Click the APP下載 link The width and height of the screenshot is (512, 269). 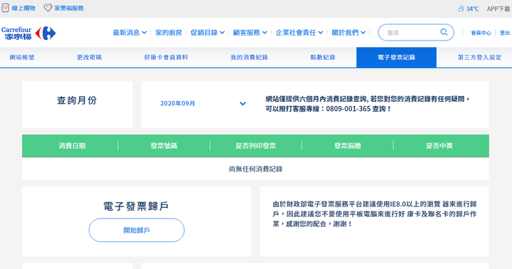498,9
